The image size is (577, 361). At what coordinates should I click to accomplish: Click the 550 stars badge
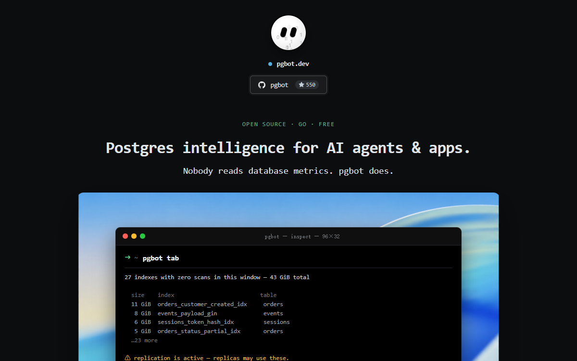pyautogui.click(x=307, y=85)
